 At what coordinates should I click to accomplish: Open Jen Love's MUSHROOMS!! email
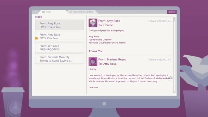coord(59,47)
